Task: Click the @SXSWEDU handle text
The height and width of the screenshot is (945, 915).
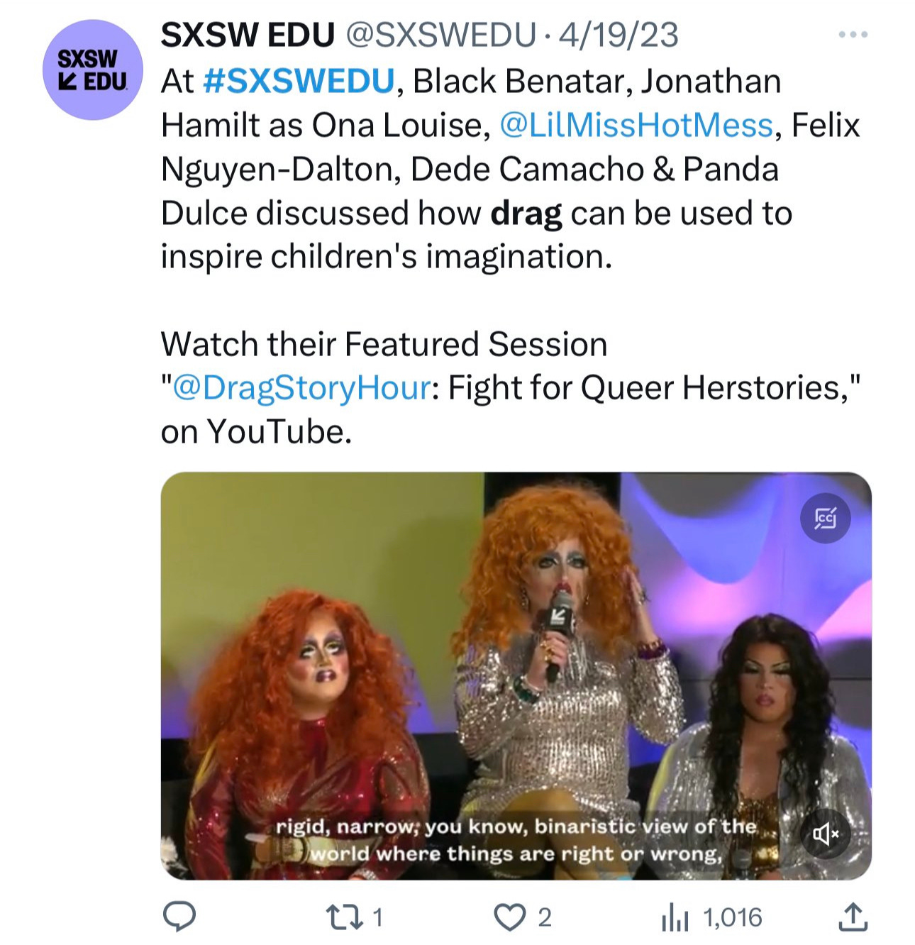Action: pos(440,35)
